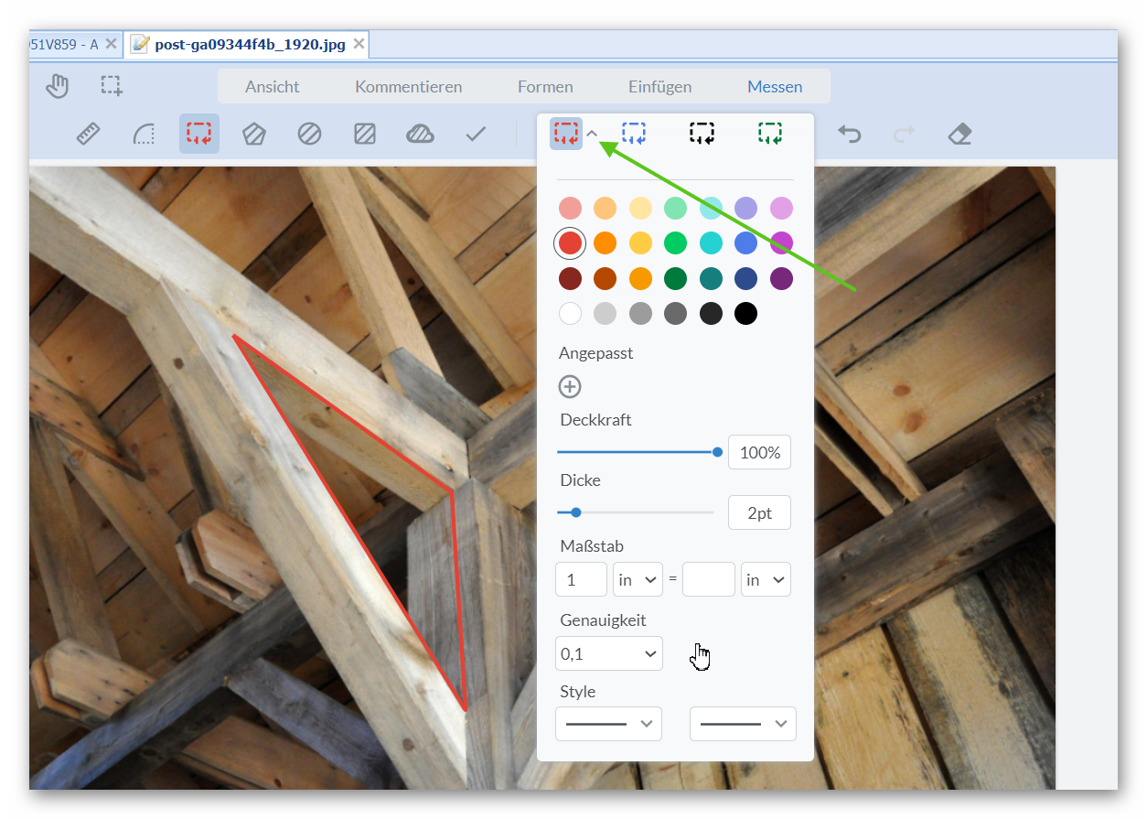Image resolution: width=1147 pixels, height=819 pixels.
Task: Select the black color swatch
Action: [746, 314]
